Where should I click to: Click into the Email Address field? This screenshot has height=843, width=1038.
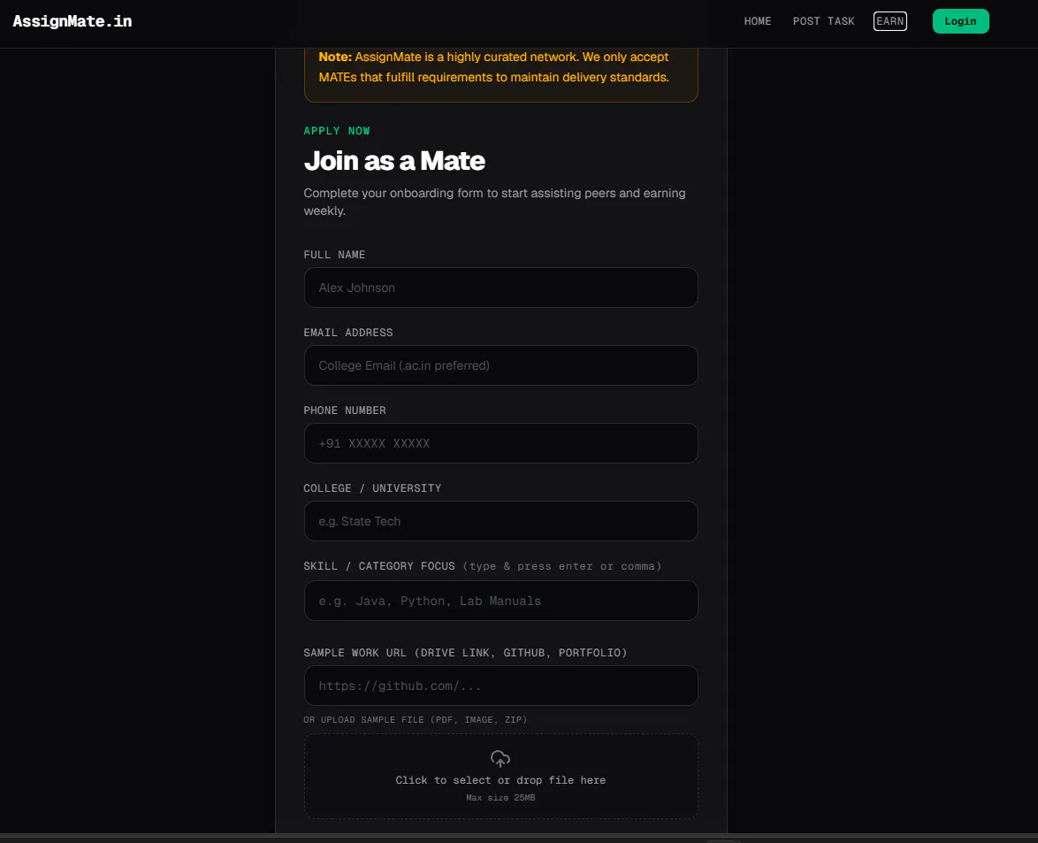(x=500, y=365)
